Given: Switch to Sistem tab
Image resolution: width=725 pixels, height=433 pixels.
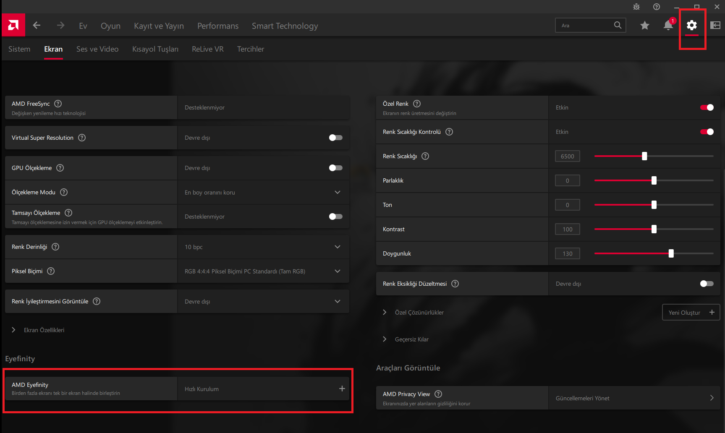Looking at the screenshot, I should pyautogui.click(x=19, y=49).
